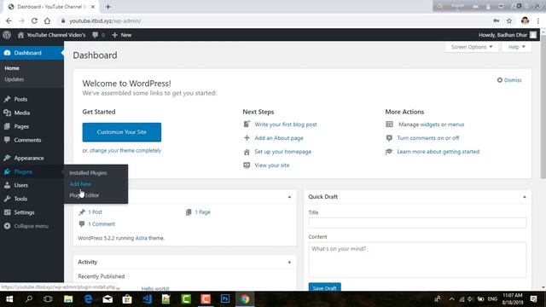This screenshot has height=307, width=546.
Task: Click the browser Back arrow
Action: click(x=9, y=20)
